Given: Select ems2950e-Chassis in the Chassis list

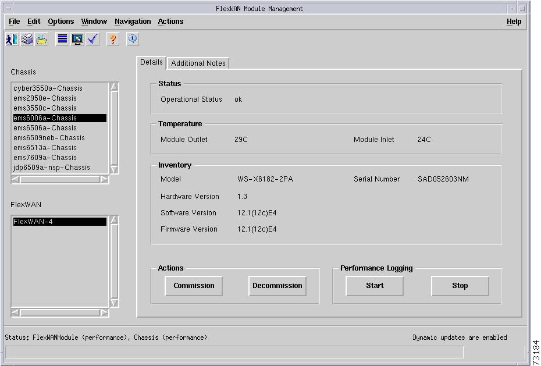Looking at the screenshot, I should [60, 98].
